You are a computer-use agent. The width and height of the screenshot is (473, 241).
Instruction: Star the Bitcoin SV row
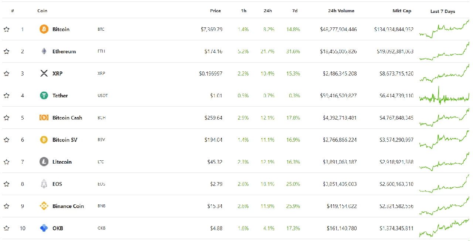[x=6, y=140]
